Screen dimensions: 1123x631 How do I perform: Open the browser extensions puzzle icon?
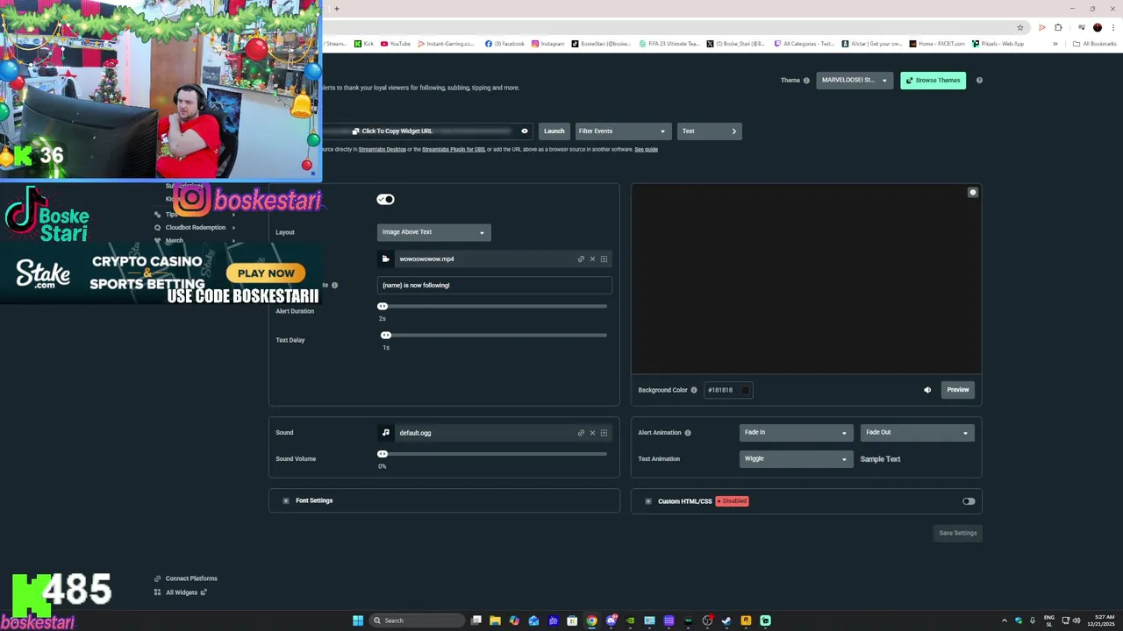[1058, 27]
